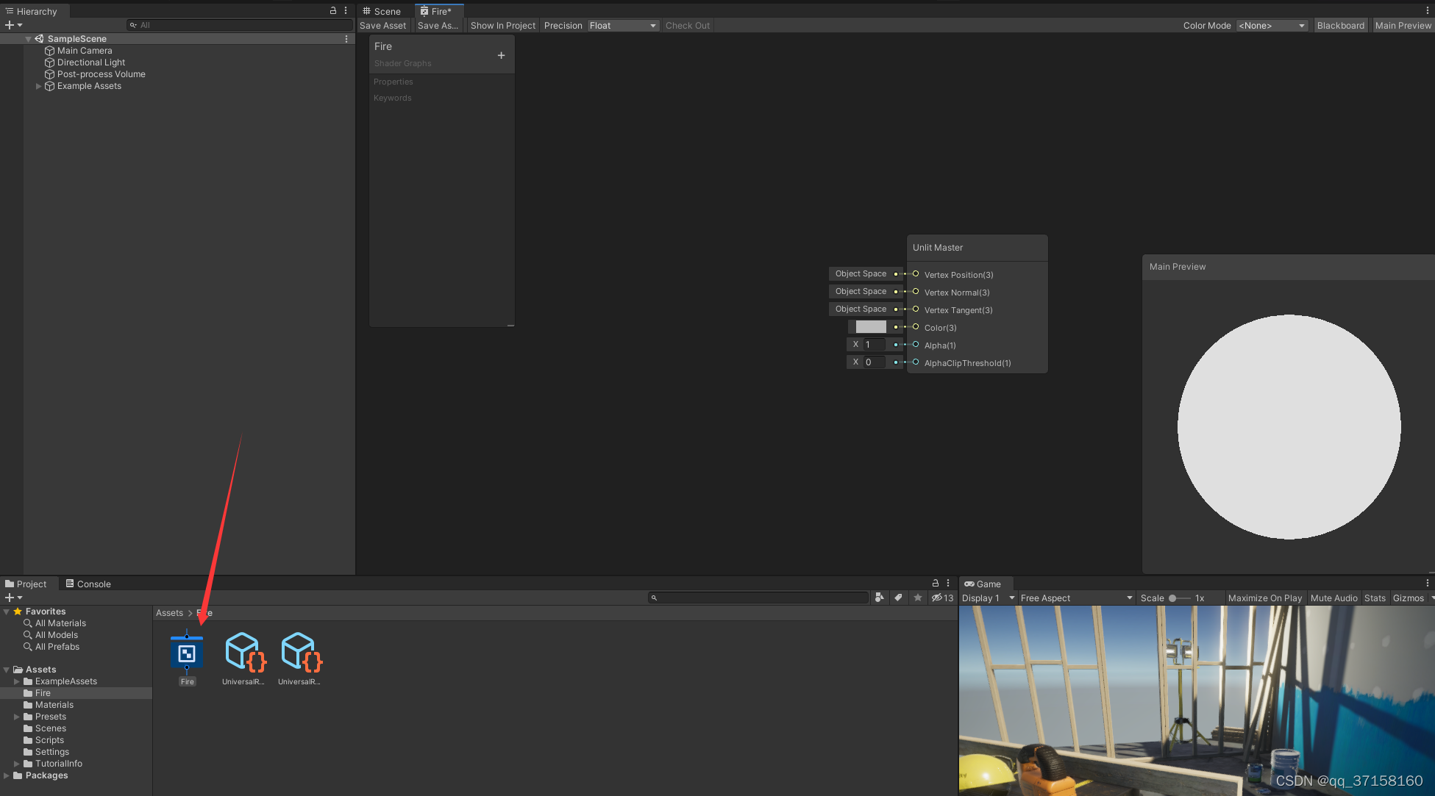Image resolution: width=1435 pixels, height=796 pixels.
Task: Toggle the Project panel lock icon
Action: 935,583
